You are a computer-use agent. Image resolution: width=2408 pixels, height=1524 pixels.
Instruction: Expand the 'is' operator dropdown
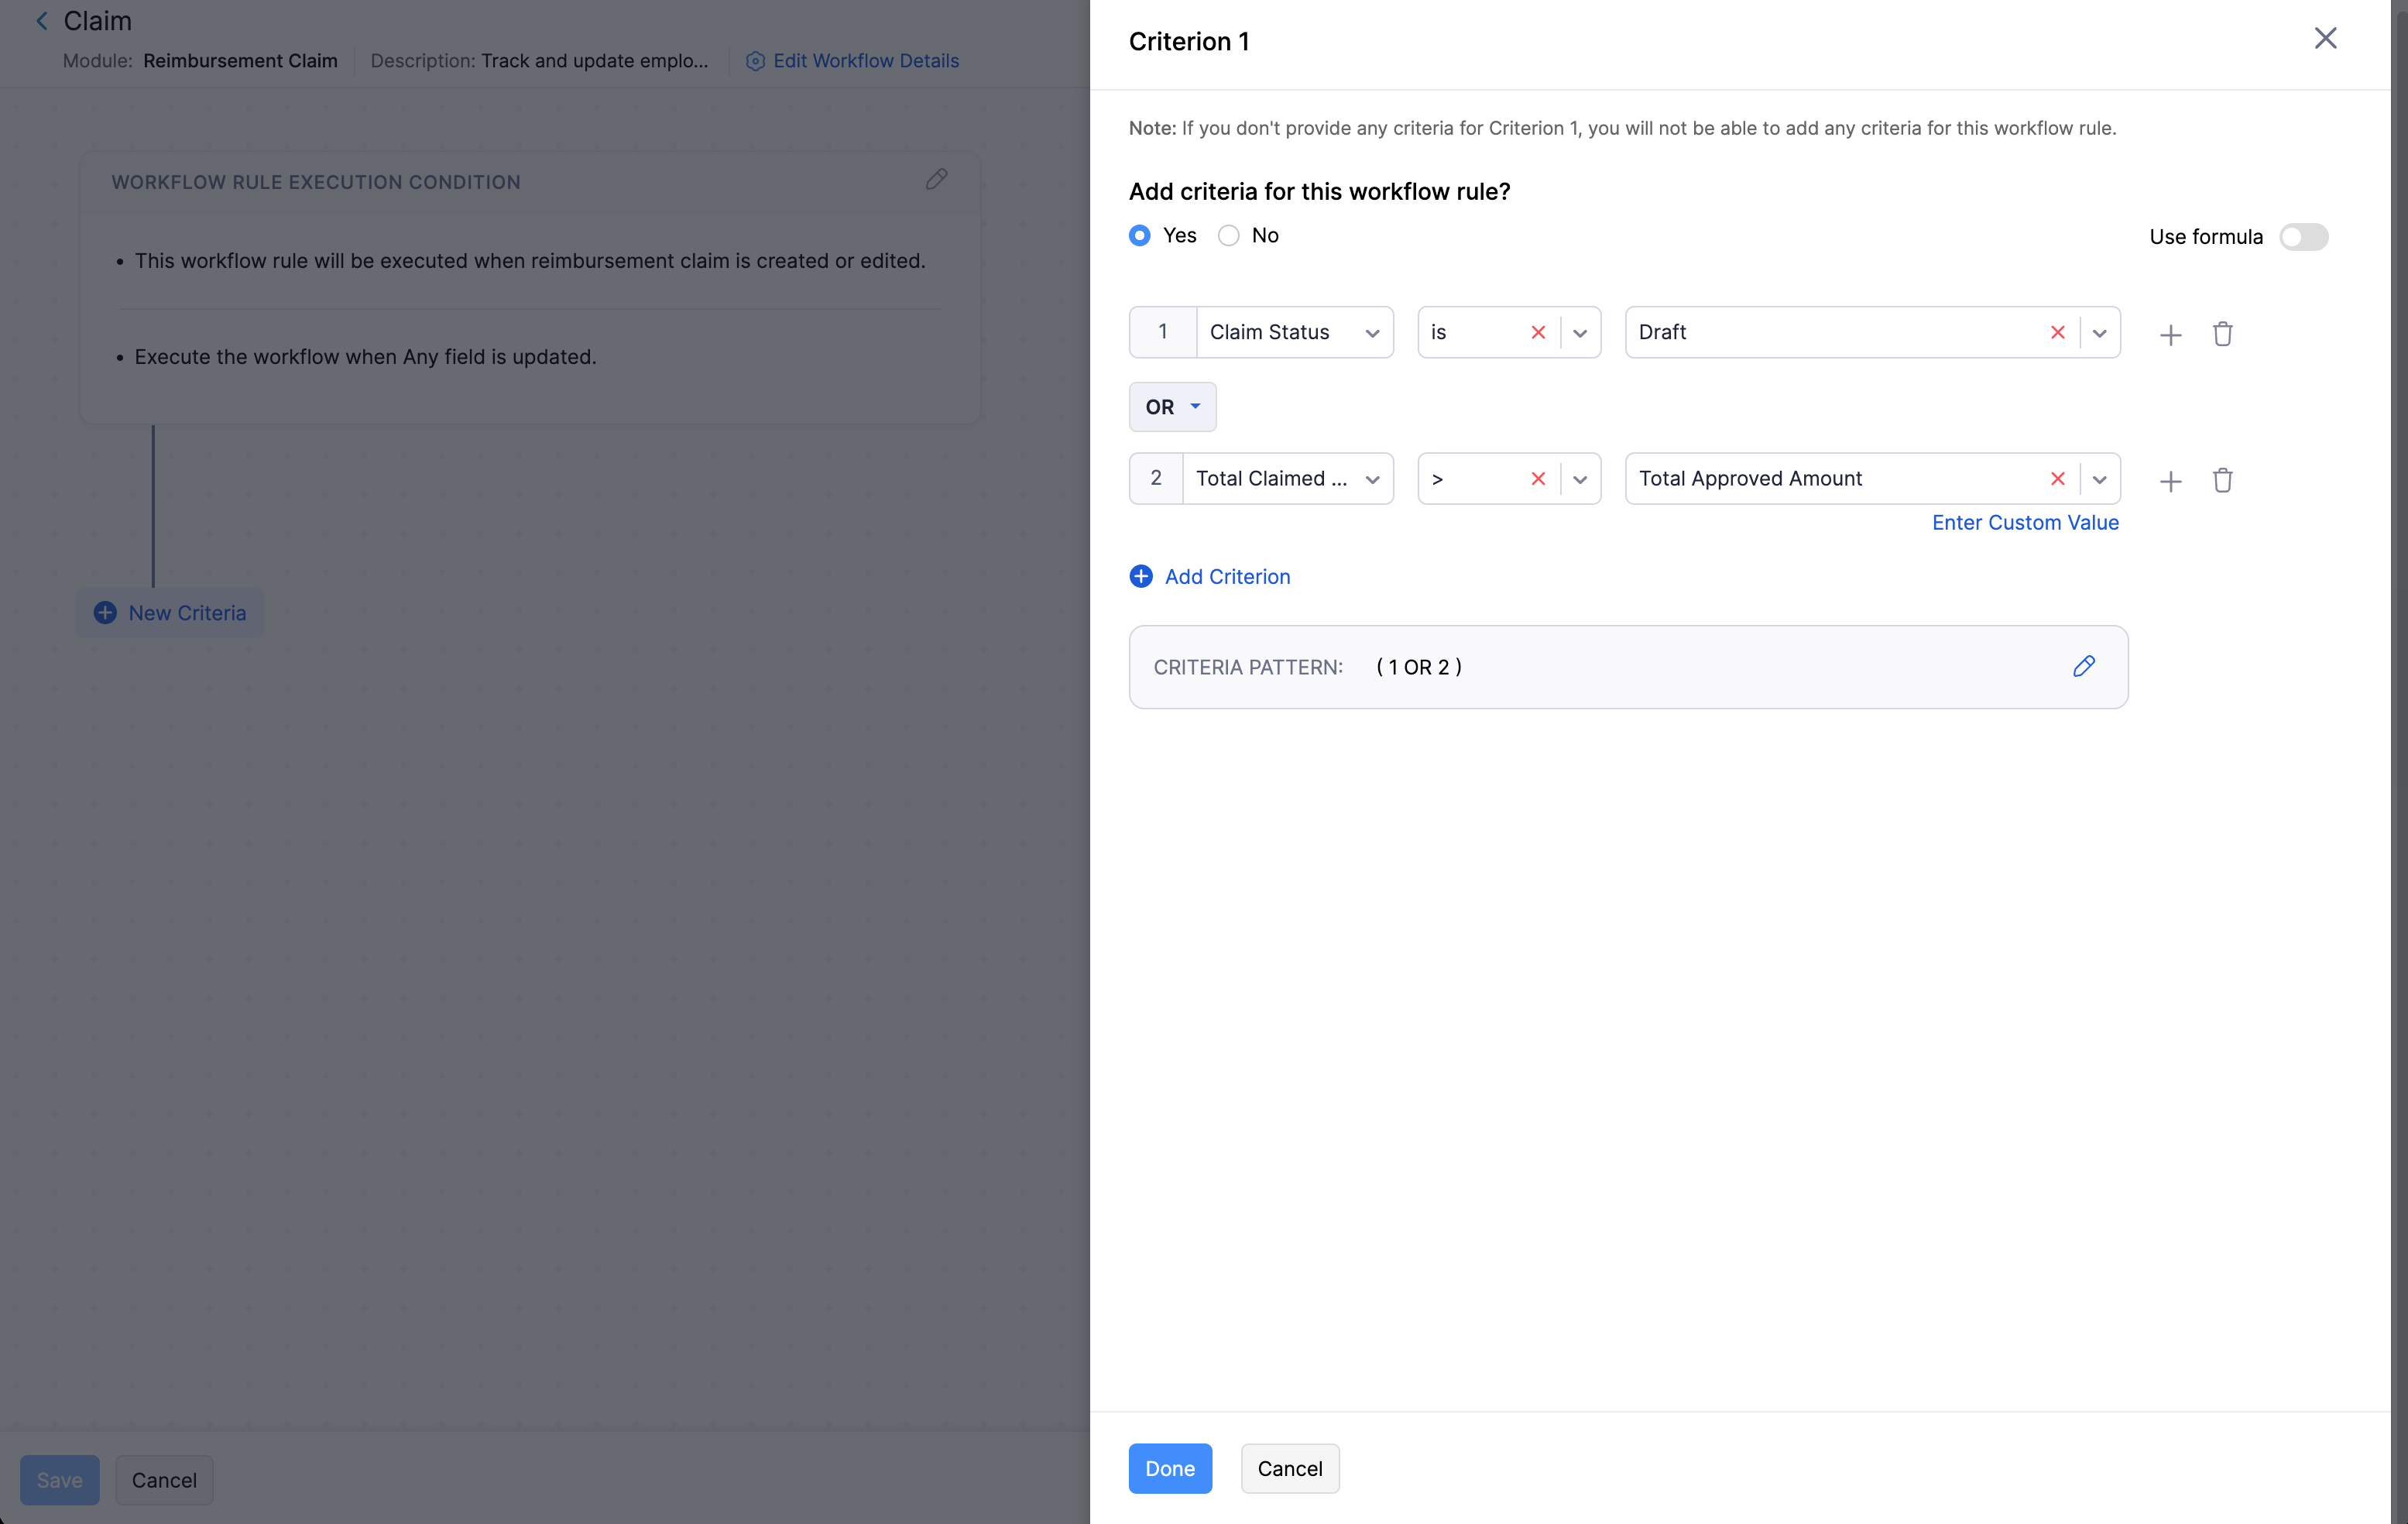pos(1580,333)
